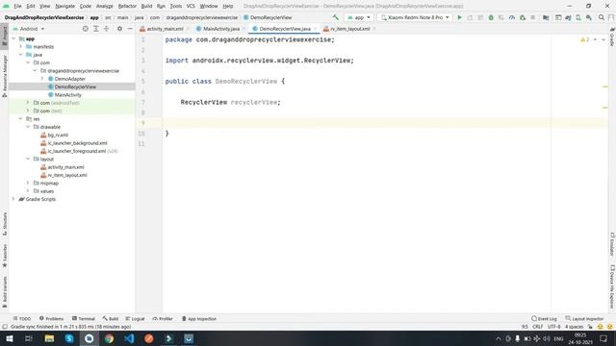Open the Project Structure folder icon in toolbar
616x346 pixels.
(x=546, y=17)
